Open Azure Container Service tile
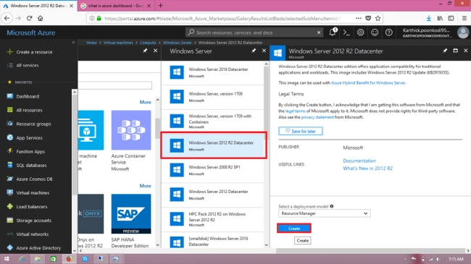The width and height of the screenshot is (471, 264). click(x=131, y=141)
